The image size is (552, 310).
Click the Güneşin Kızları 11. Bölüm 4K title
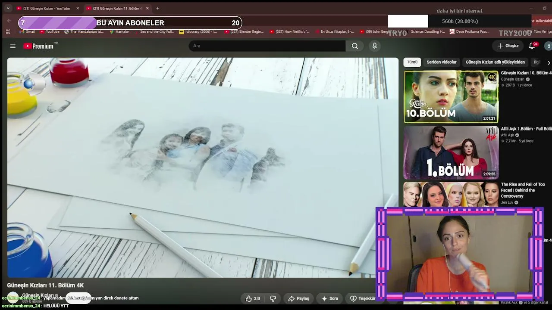click(x=45, y=285)
